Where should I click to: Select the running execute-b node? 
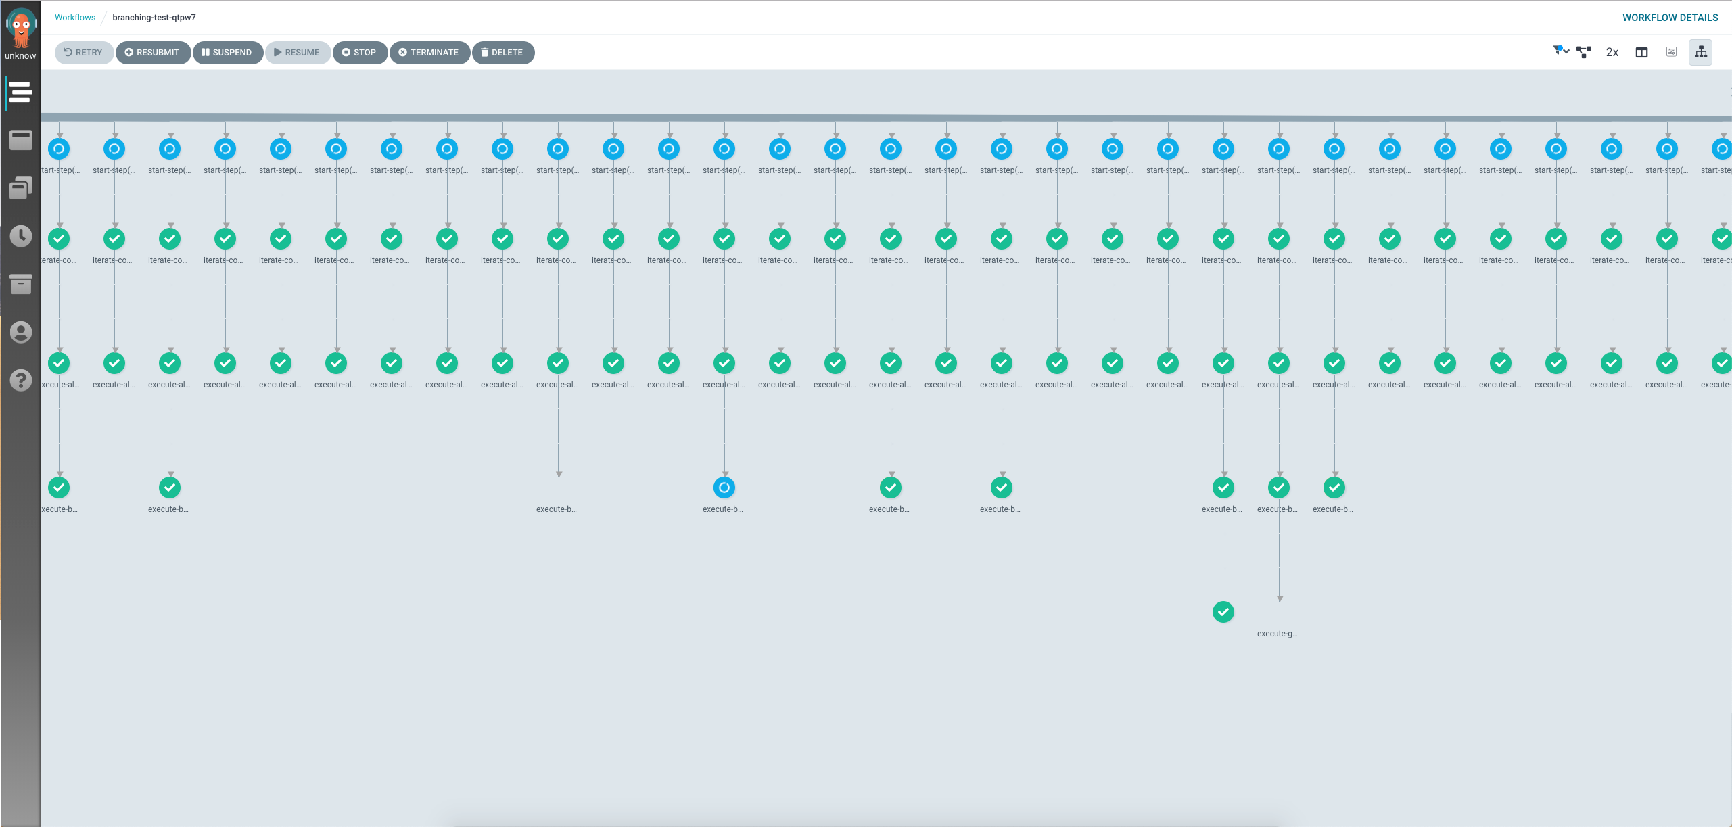tap(724, 487)
